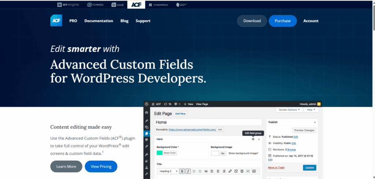Click the Update button in Publish box
This screenshot has width=375, height=179.
[309, 168]
